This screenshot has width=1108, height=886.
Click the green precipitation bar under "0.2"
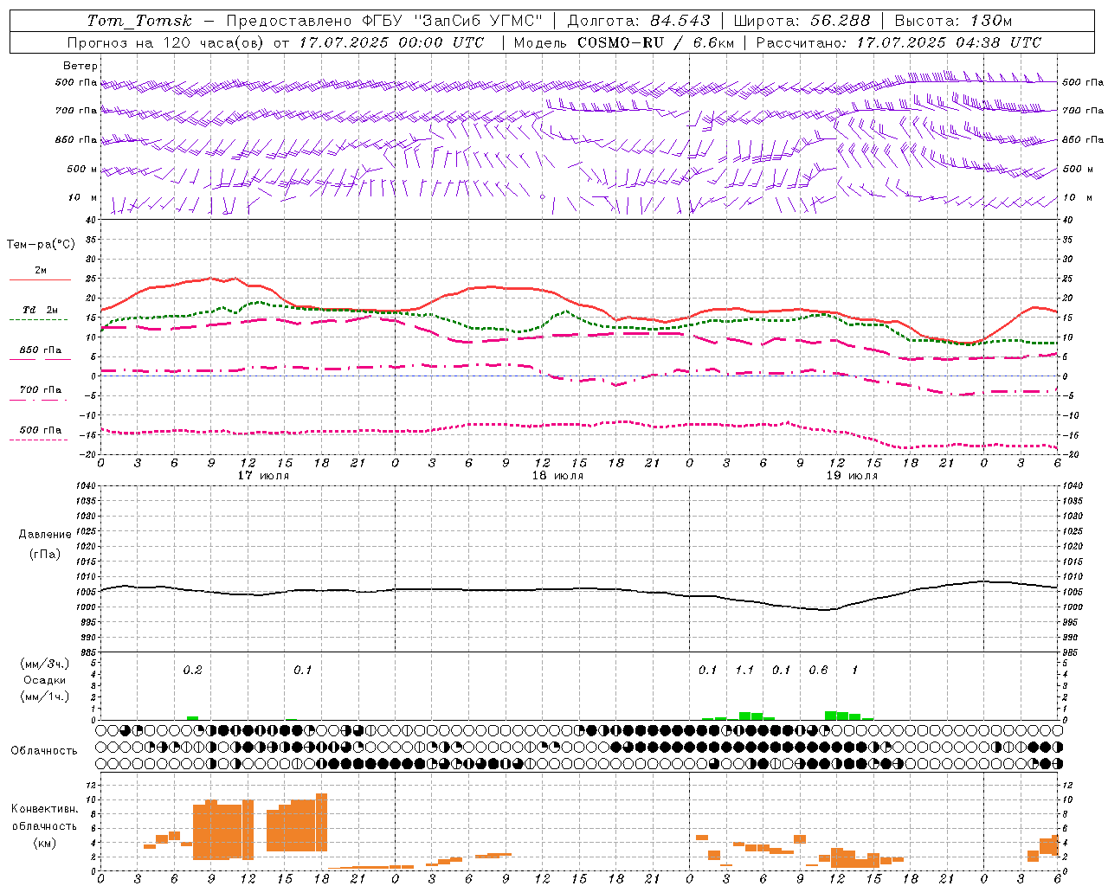pyautogui.click(x=192, y=718)
